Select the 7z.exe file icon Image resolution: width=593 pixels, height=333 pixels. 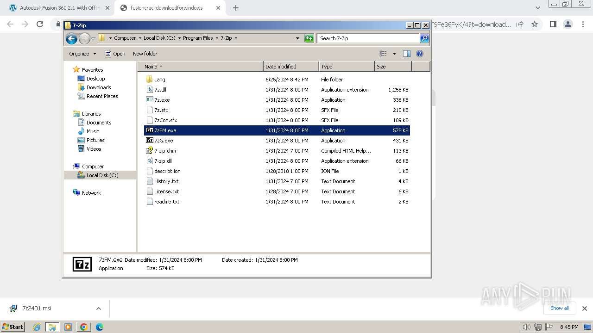click(149, 100)
